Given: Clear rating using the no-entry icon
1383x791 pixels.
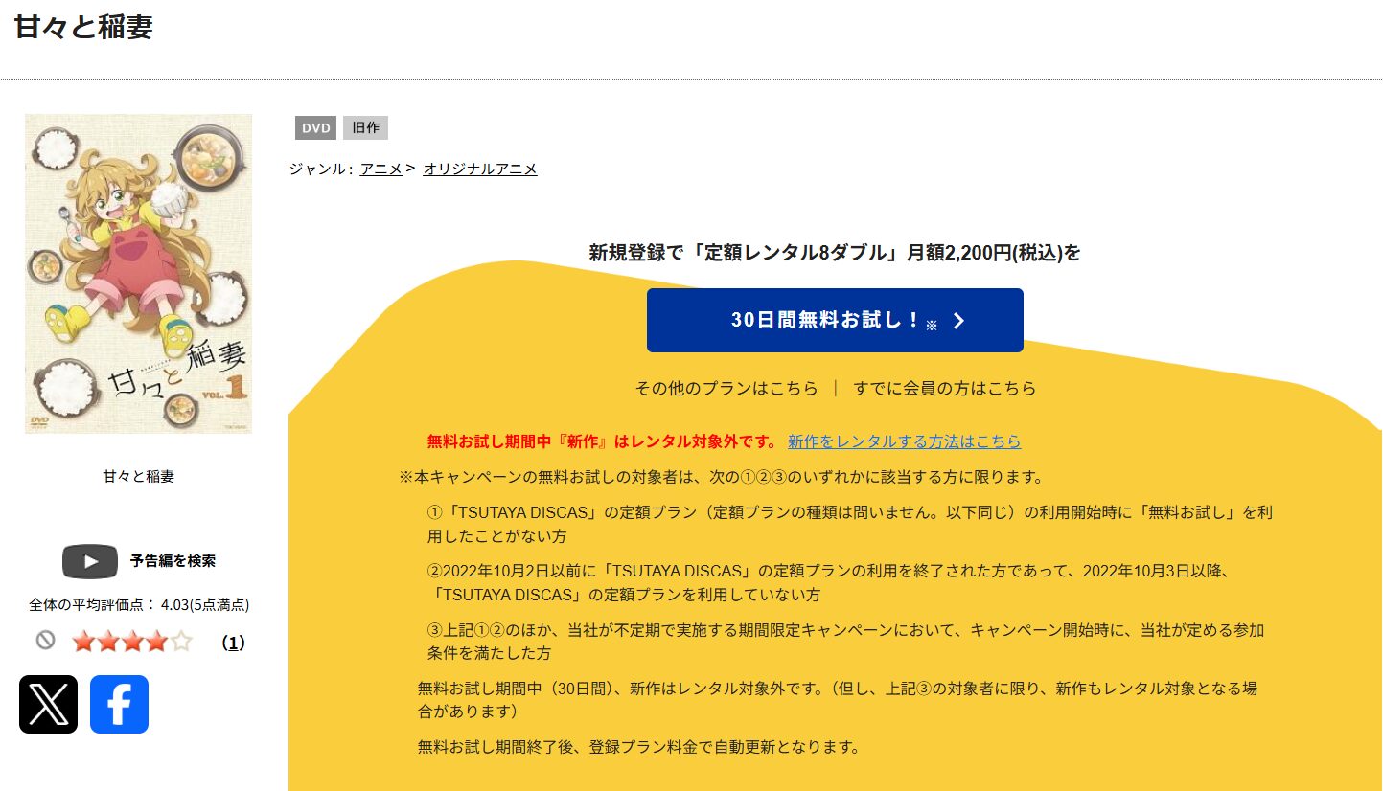Looking at the screenshot, I should click(45, 641).
